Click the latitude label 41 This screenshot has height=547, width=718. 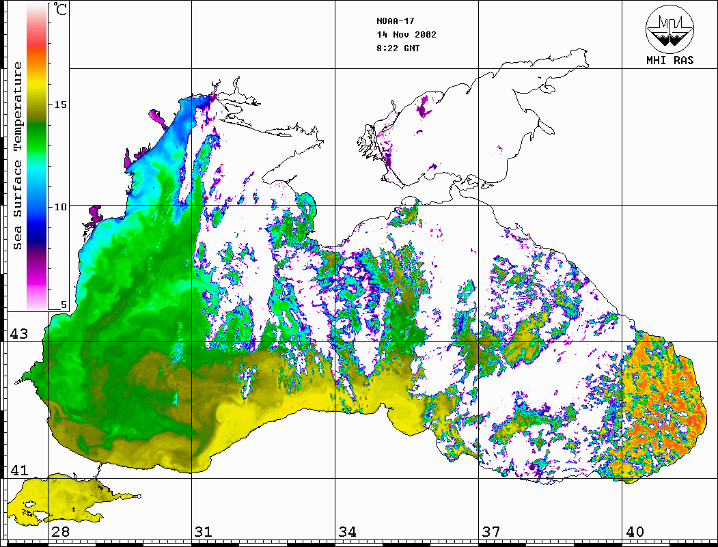click(x=18, y=471)
